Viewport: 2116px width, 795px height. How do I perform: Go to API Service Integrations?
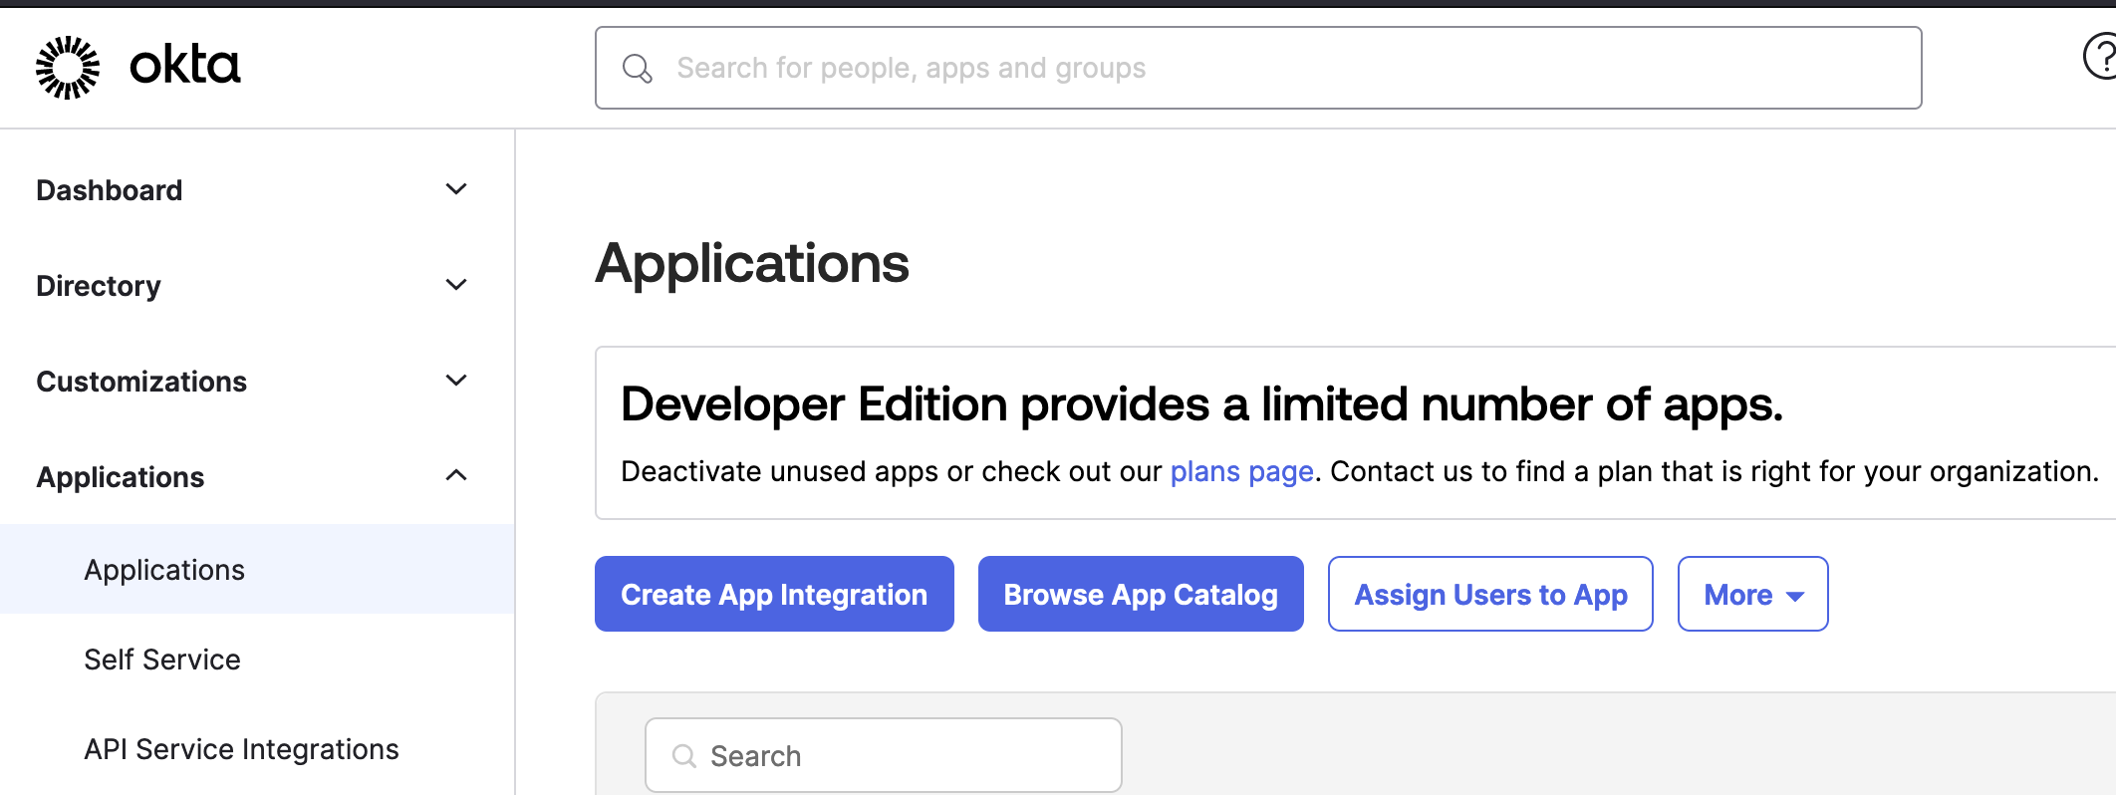(x=241, y=749)
